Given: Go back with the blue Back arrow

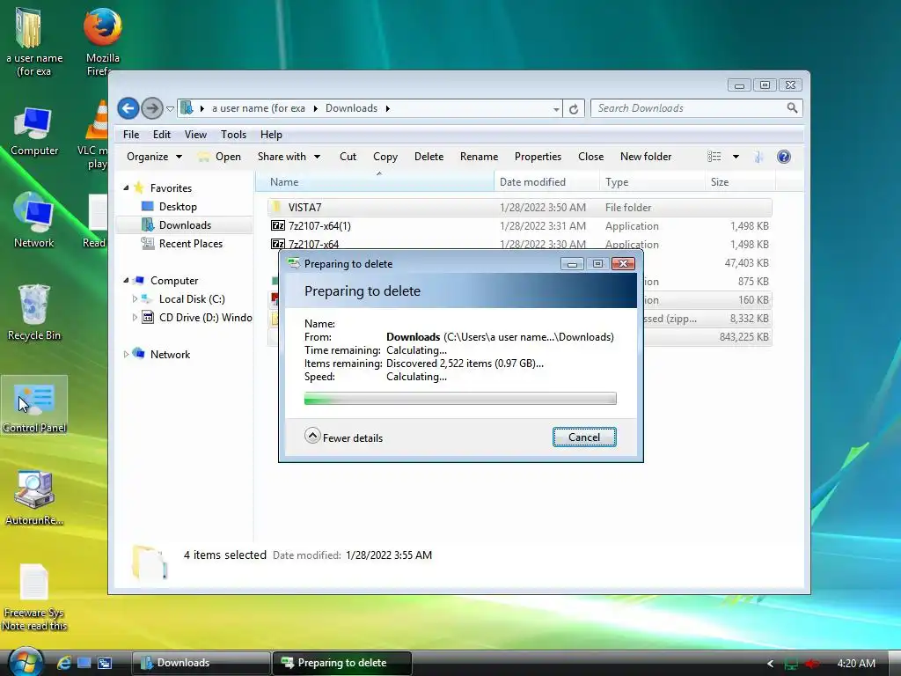Looking at the screenshot, I should pos(128,108).
